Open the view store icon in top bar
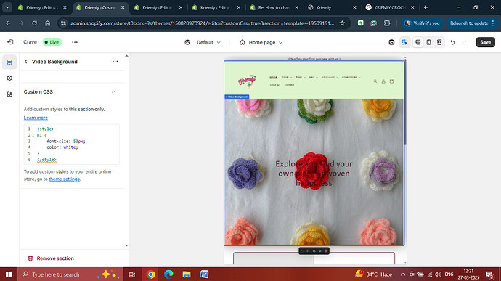 coord(392,42)
